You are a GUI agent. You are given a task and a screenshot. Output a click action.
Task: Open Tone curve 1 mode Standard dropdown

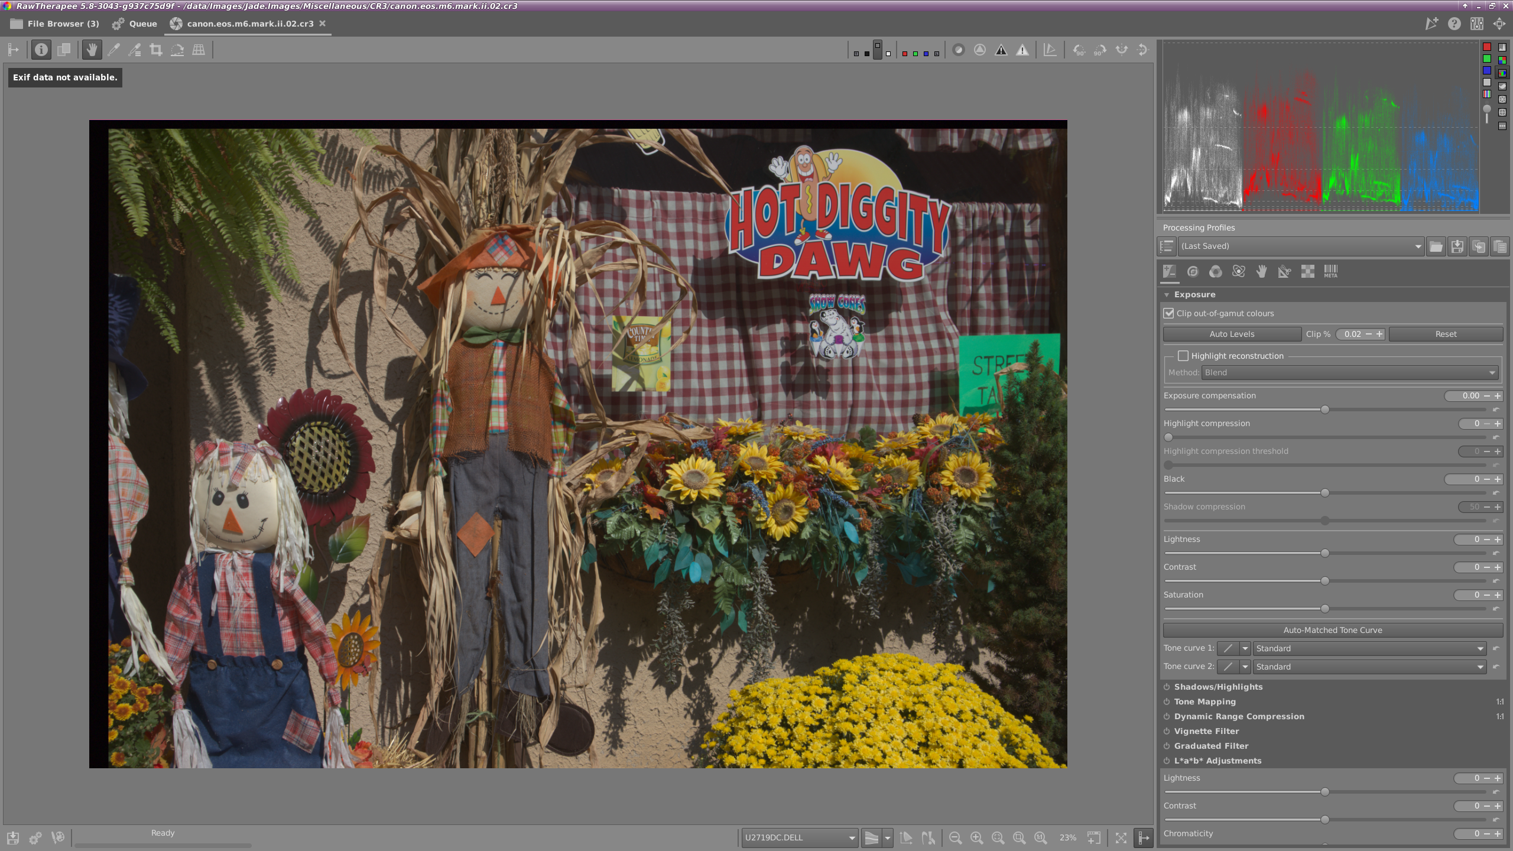tap(1370, 649)
